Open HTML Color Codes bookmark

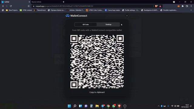click(x=94, y=10)
